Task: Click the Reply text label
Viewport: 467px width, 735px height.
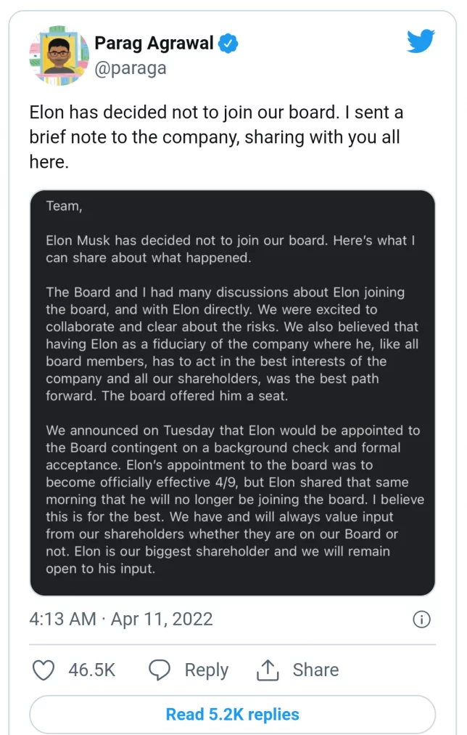Action: pyautogui.click(x=207, y=670)
